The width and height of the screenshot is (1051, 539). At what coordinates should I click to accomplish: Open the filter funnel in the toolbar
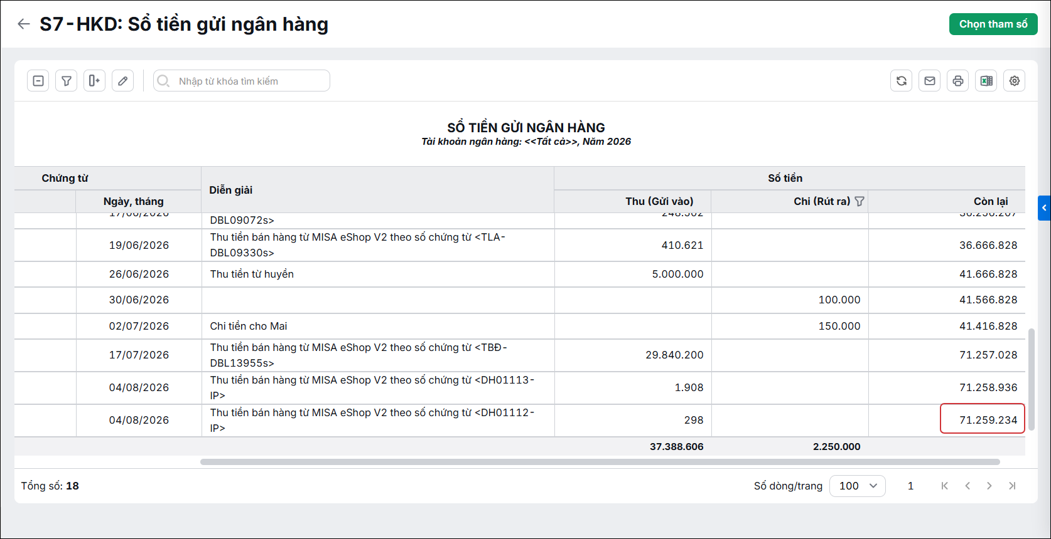coord(67,81)
